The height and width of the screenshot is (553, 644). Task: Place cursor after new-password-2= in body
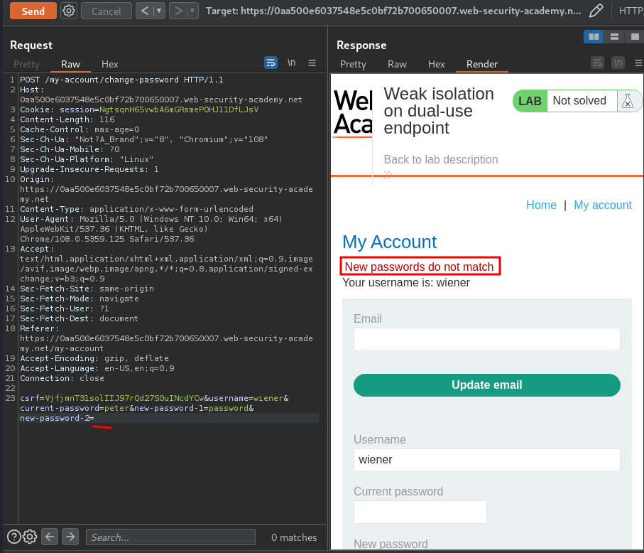[x=95, y=418]
